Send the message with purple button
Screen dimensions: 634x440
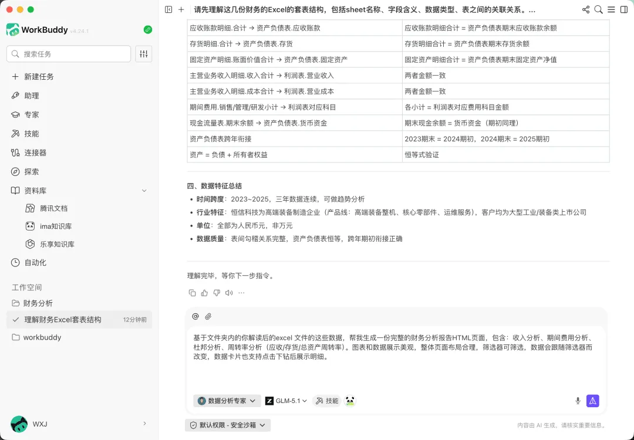point(593,401)
